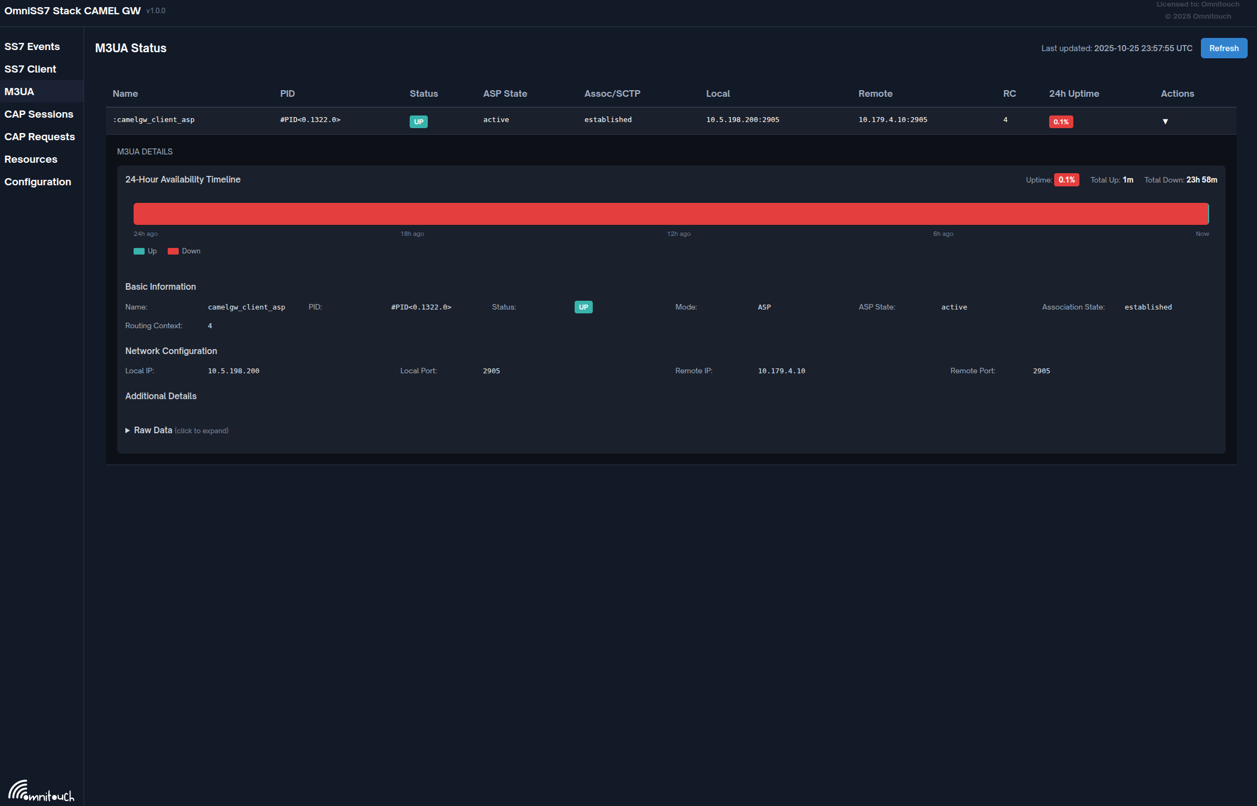This screenshot has width=1257, height=806.
Task: Click the Status column header
Action: tap(423, 94)
